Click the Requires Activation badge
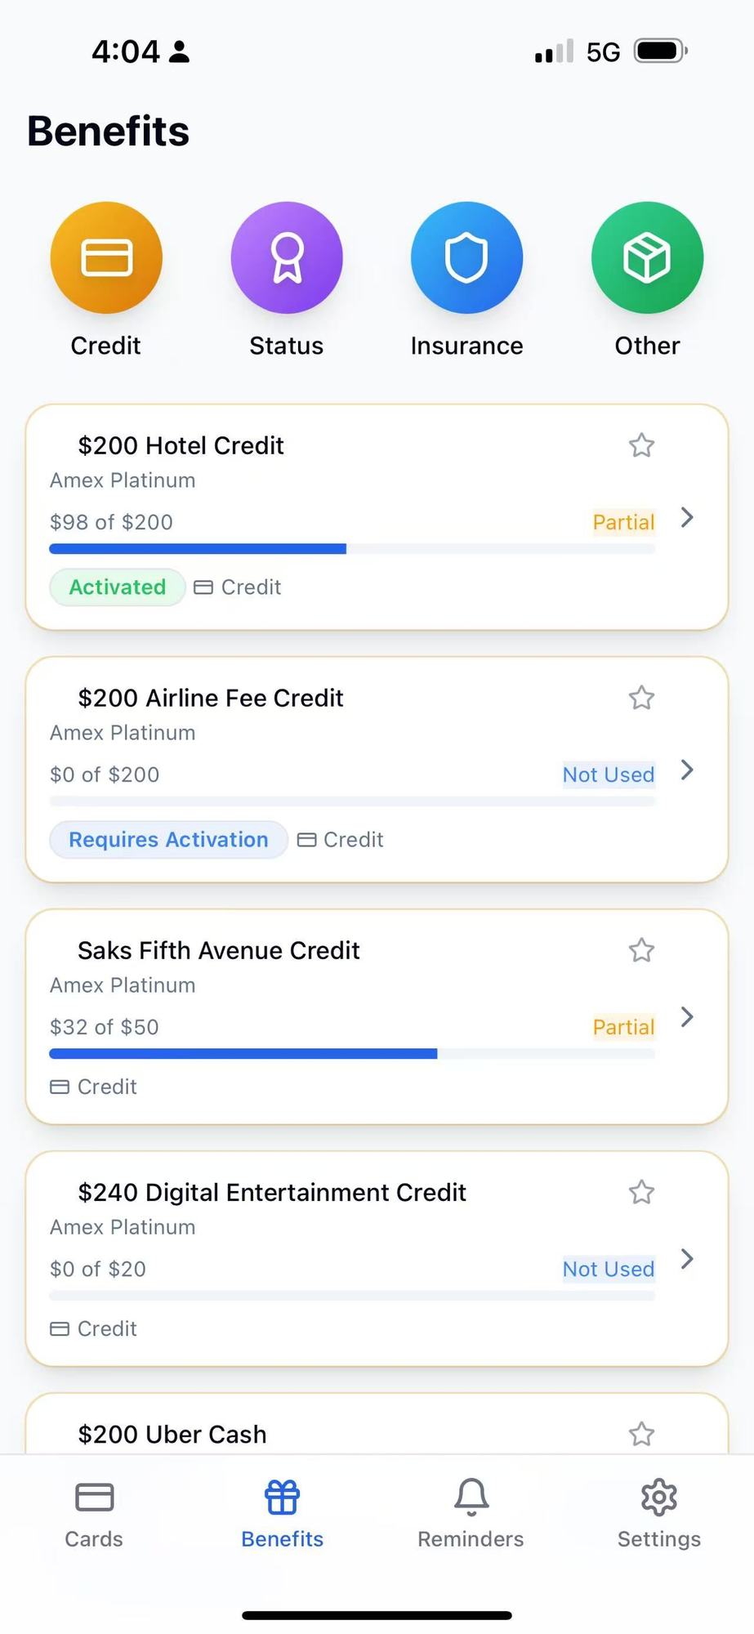The height and width of the screenshot is (1634, 754). pyautogui.click(x=168, y=840)
